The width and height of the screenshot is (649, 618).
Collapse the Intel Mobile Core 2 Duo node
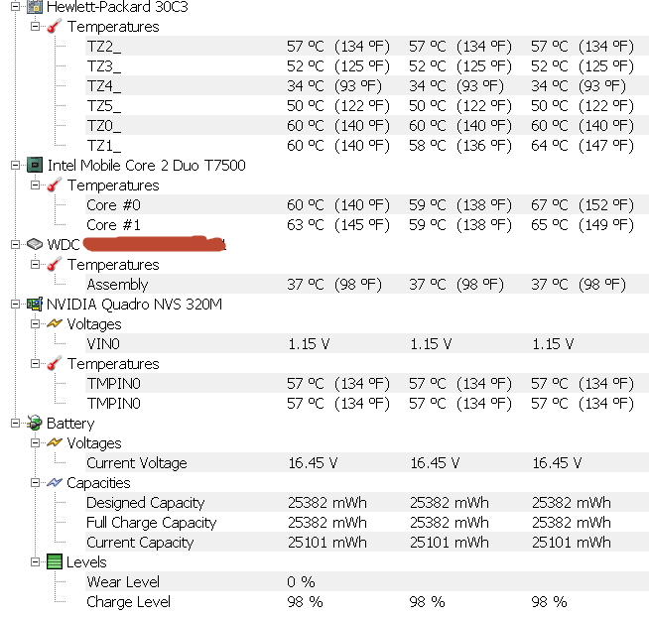coord(15,165)
